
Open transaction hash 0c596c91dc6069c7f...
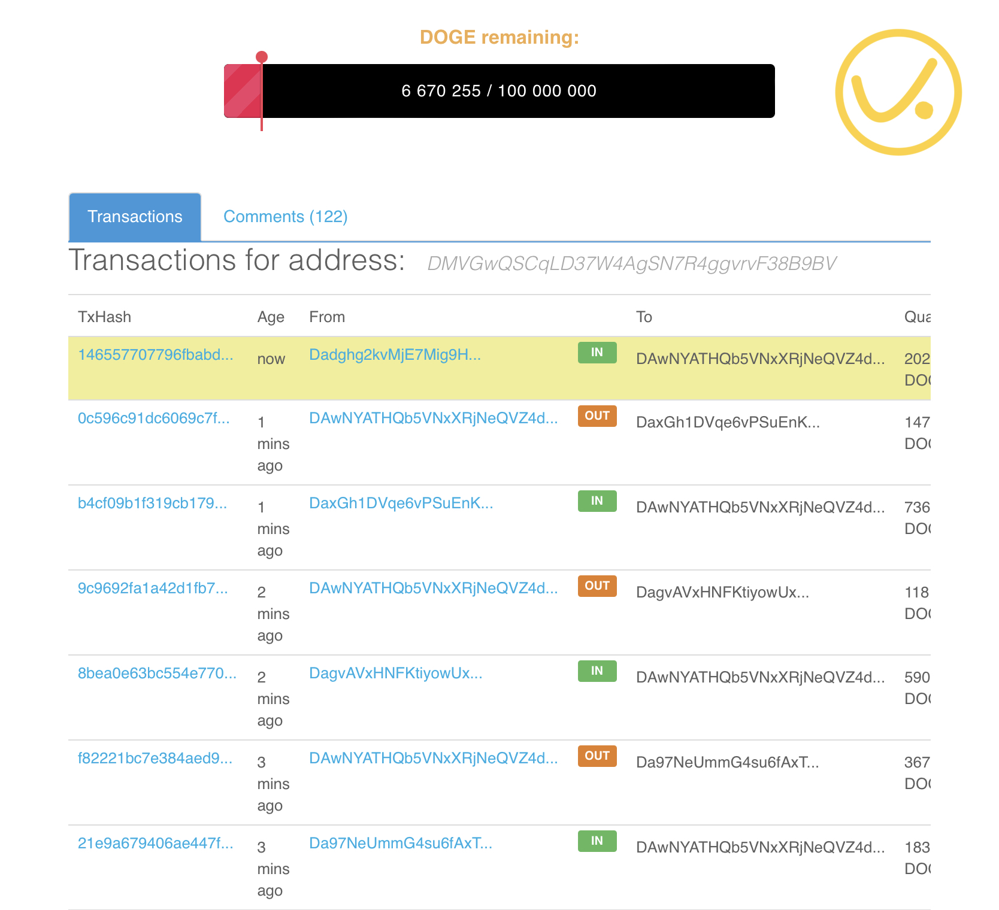(x=154, y=418)
